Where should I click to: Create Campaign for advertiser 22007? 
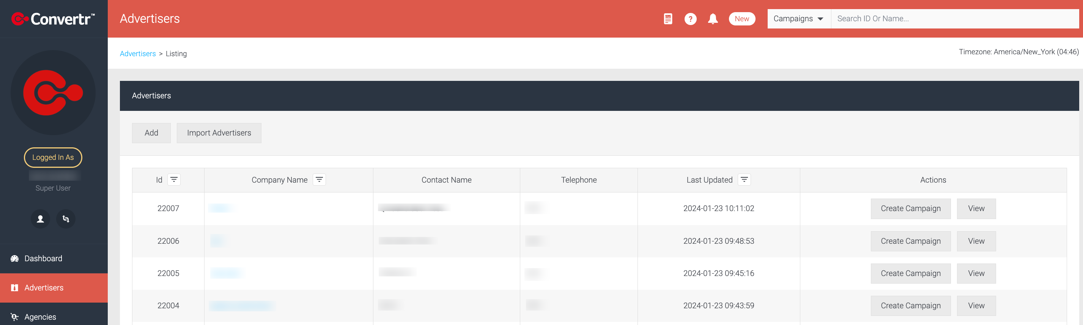coord(911,209)
